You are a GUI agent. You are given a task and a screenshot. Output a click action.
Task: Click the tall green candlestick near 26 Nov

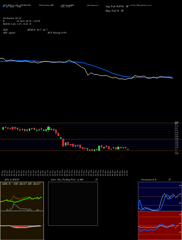pos(99,148)
